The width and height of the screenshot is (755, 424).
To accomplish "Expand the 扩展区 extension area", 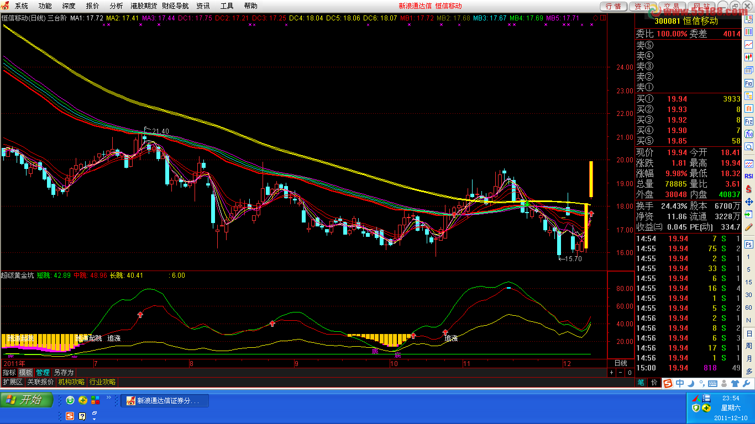I will coord(12,382).
